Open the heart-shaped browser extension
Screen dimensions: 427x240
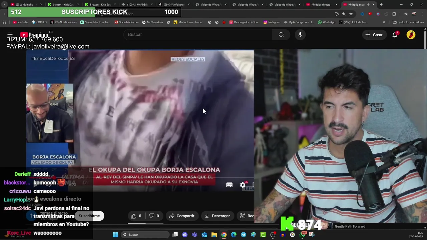pyautogui.click(x=378, y=14)
